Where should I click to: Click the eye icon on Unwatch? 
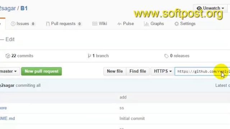199,8
